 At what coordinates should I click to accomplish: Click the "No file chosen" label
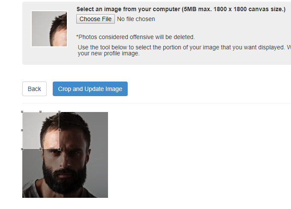[136, 19]
